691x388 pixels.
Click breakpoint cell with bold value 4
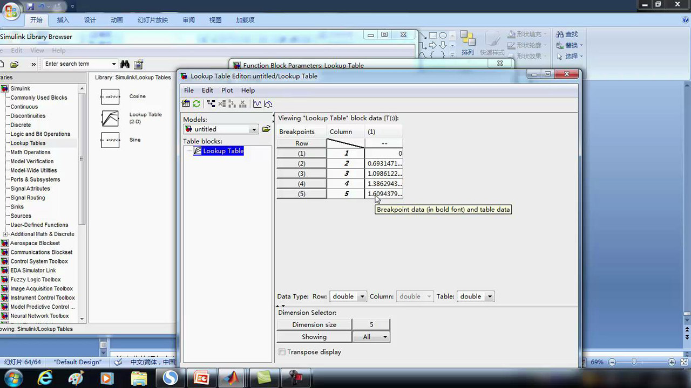346,184
